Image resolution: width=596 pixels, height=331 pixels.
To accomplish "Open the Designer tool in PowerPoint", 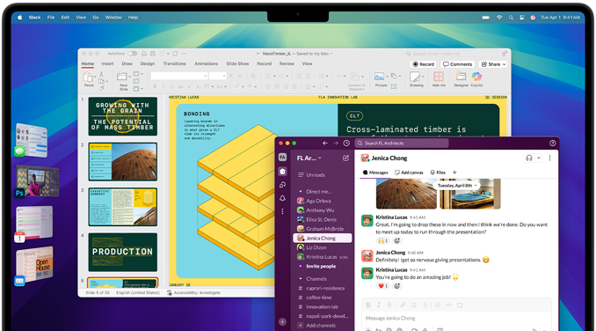I will point(461,79).
